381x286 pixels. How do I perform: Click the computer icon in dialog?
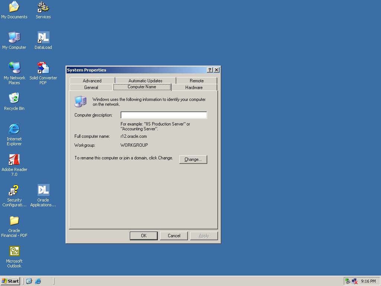tap(80, 101)
